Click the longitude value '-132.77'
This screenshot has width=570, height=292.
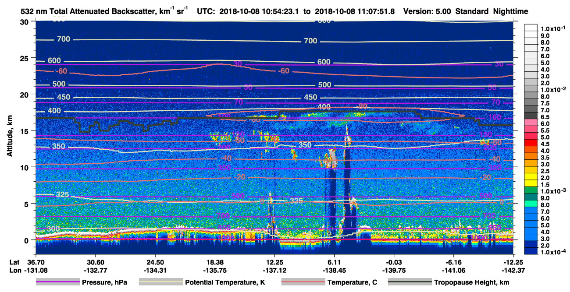[95, 271]
